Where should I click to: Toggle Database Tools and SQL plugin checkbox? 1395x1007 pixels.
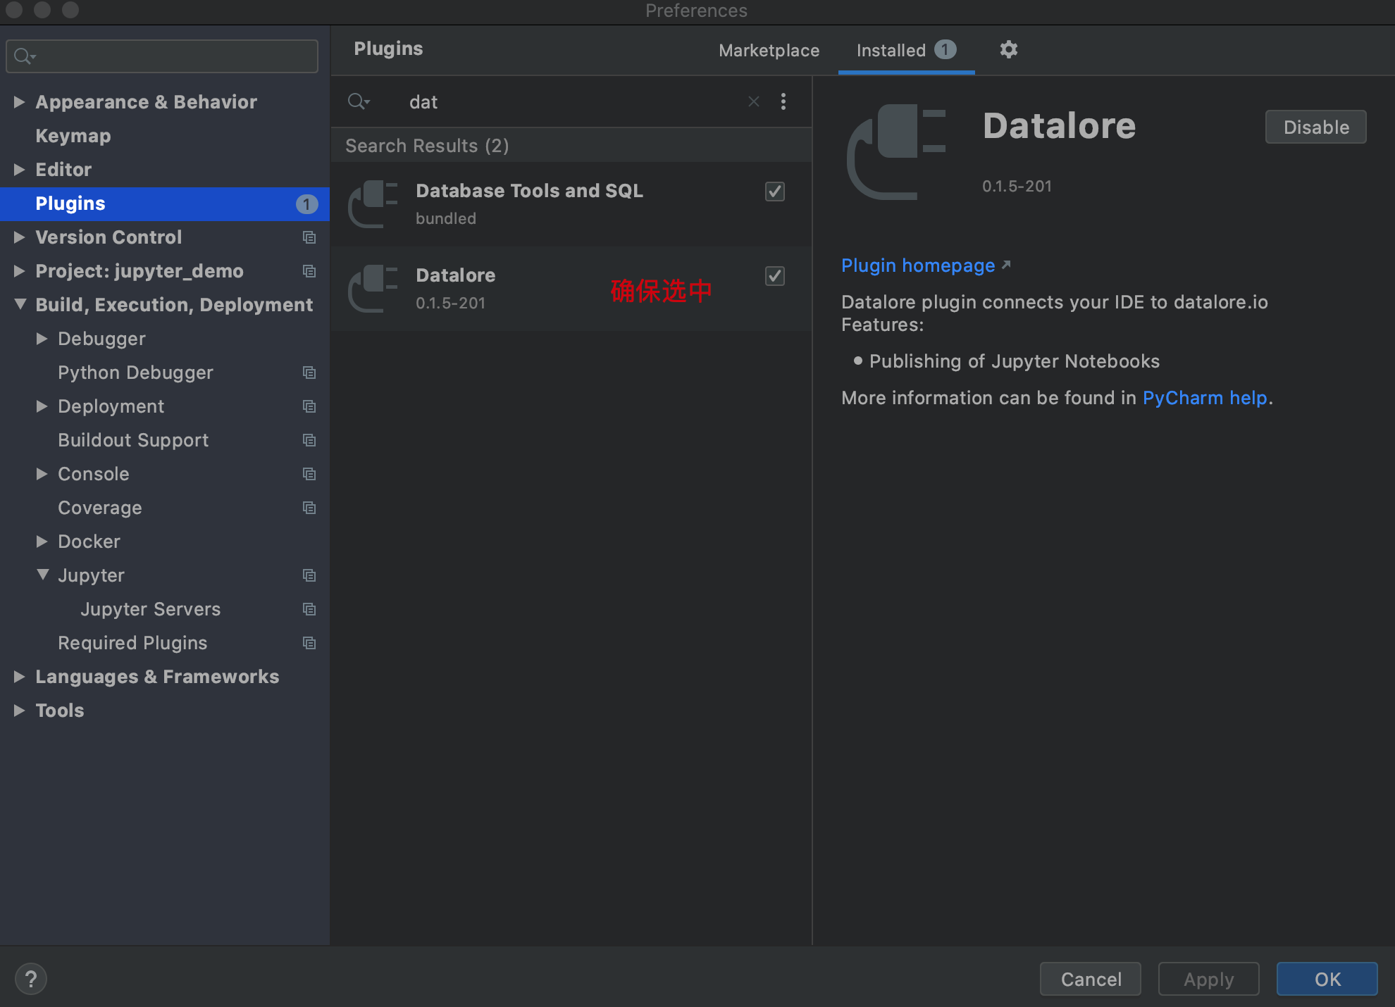click(x=775, y=192)
